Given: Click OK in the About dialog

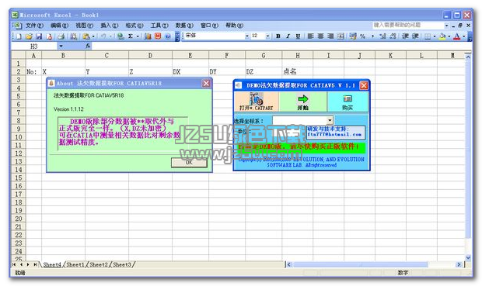Looking at the screenshot, I should [189, 163].
